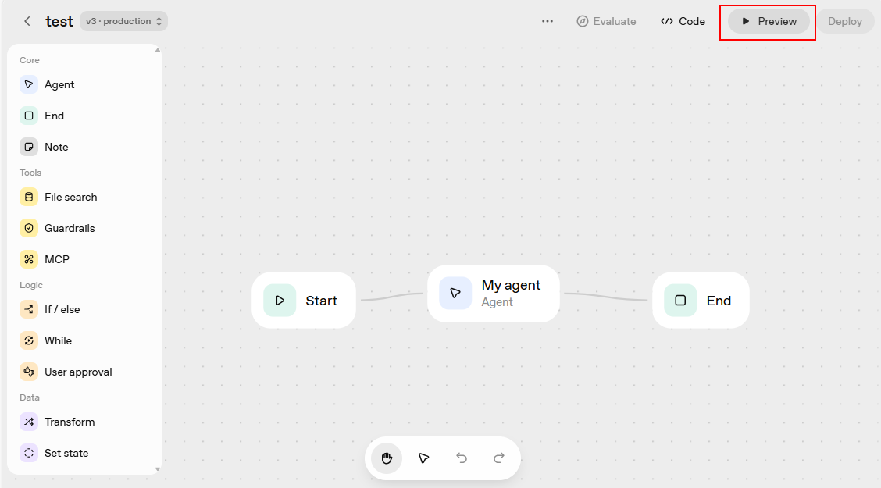Click the End node on canvas

[701, 301]
